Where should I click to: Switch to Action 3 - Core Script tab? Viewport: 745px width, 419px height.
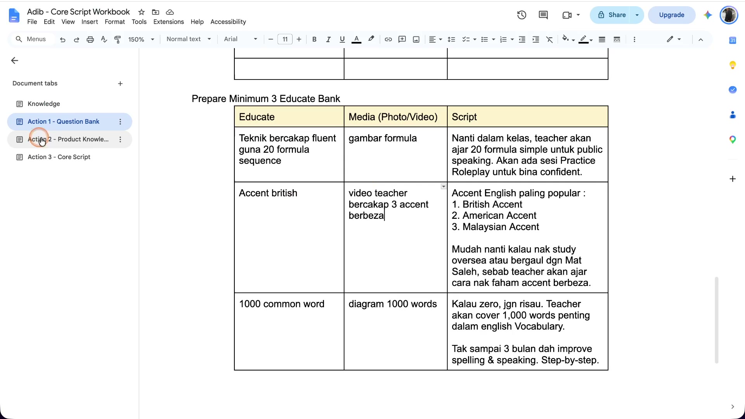pyautogui.click(x=59, y=157)
